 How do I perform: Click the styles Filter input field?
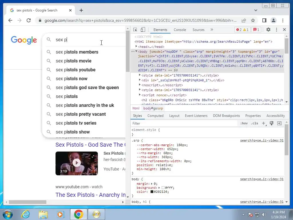coord(184,123)
